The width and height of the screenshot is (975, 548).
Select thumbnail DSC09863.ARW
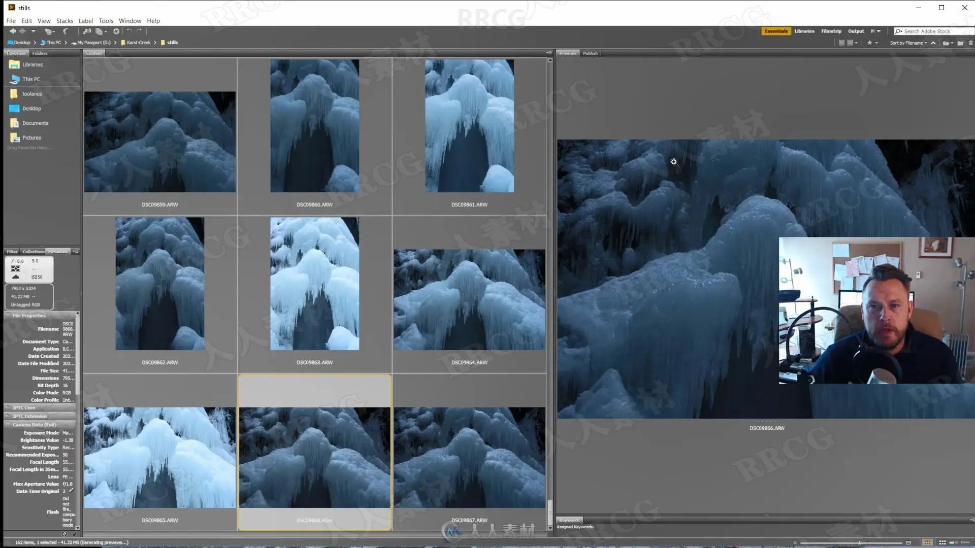(x=314, y=284)
